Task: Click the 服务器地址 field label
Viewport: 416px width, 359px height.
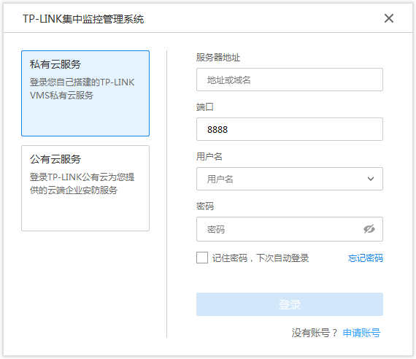Action: point(218,58)
